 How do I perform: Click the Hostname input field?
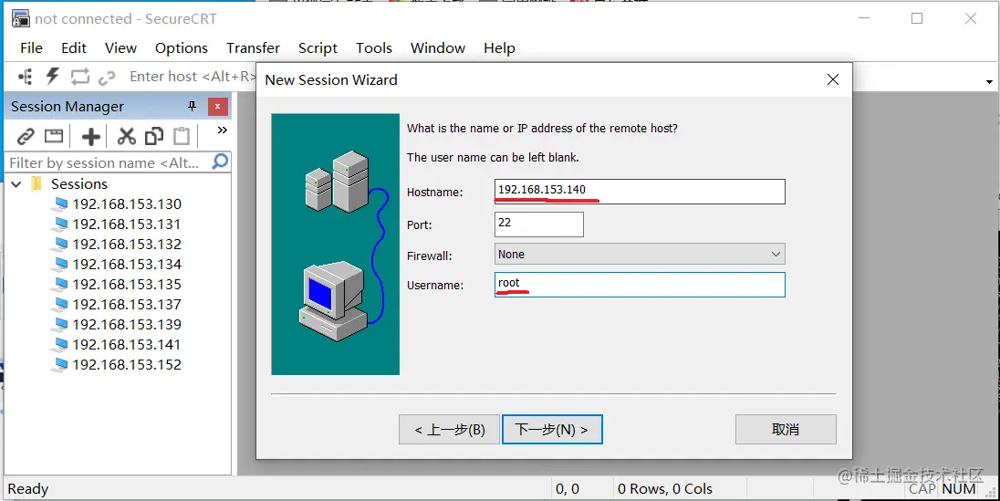(640, 192)
